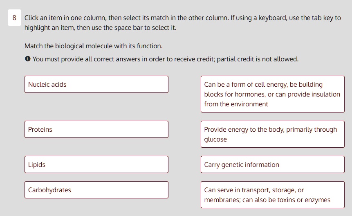Click the top item in the left column
This screenshot has width=352, height=216.
96,84
